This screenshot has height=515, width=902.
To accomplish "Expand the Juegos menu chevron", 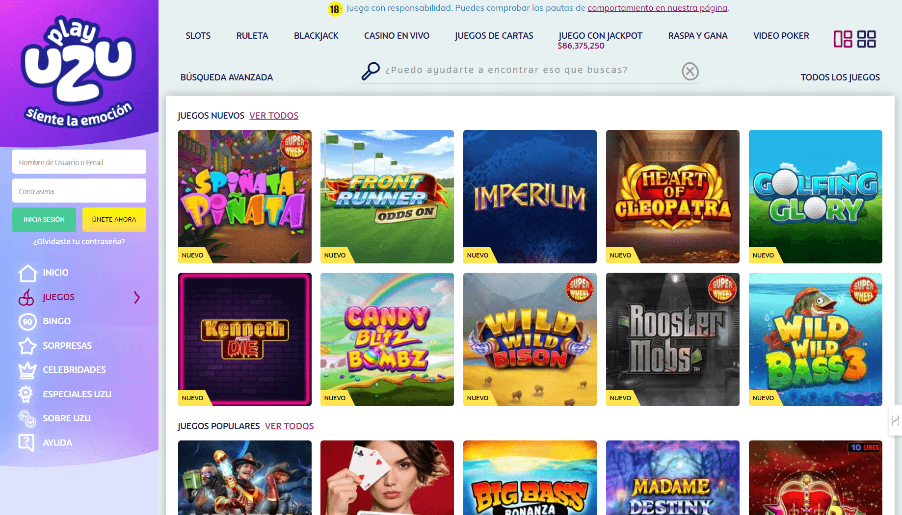I will (x=137, y=297).
